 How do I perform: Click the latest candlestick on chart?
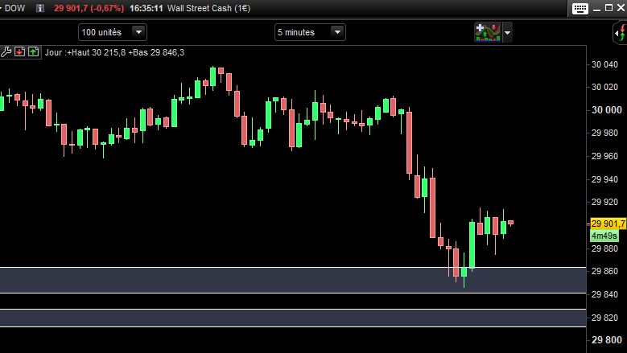510,223
